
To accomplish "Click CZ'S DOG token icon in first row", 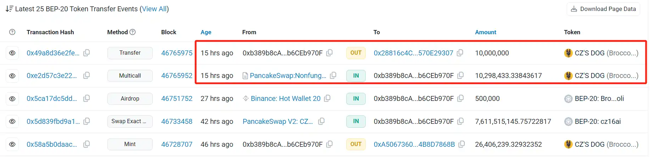I will (568, 53).
